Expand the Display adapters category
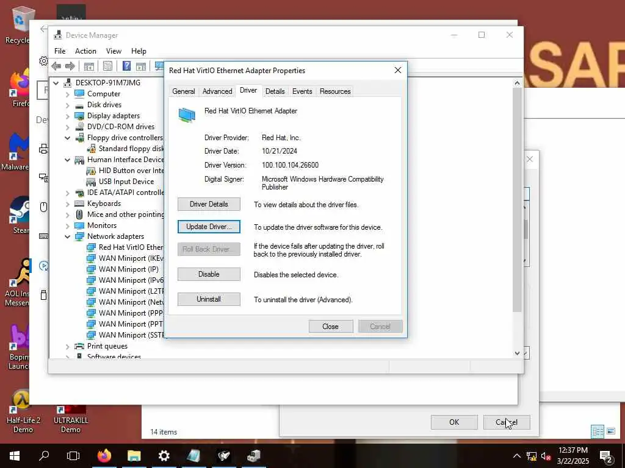This screenshot has width=625, height=468. click(x=67, y=116)
